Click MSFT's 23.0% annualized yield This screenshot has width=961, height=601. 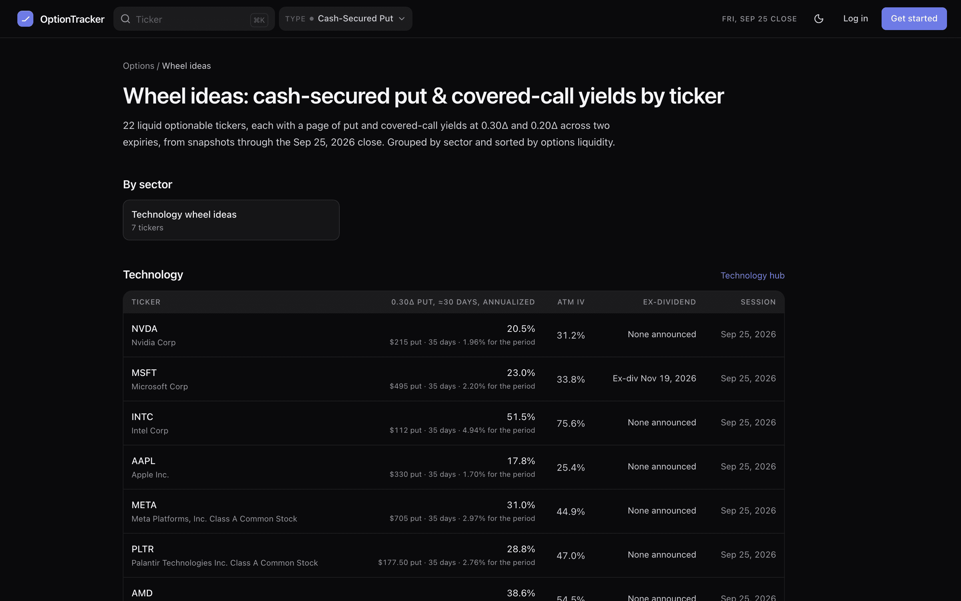521,372
